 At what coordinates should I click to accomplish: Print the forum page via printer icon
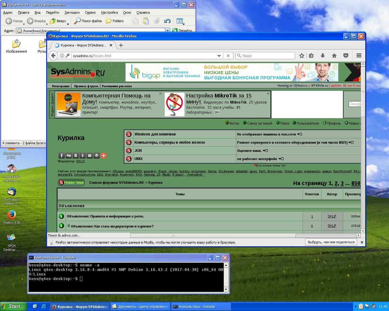pos(97,155)
